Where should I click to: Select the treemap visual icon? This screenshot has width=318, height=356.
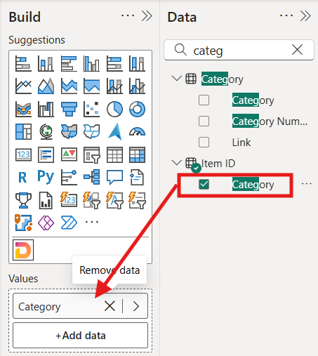pos(23,132)
